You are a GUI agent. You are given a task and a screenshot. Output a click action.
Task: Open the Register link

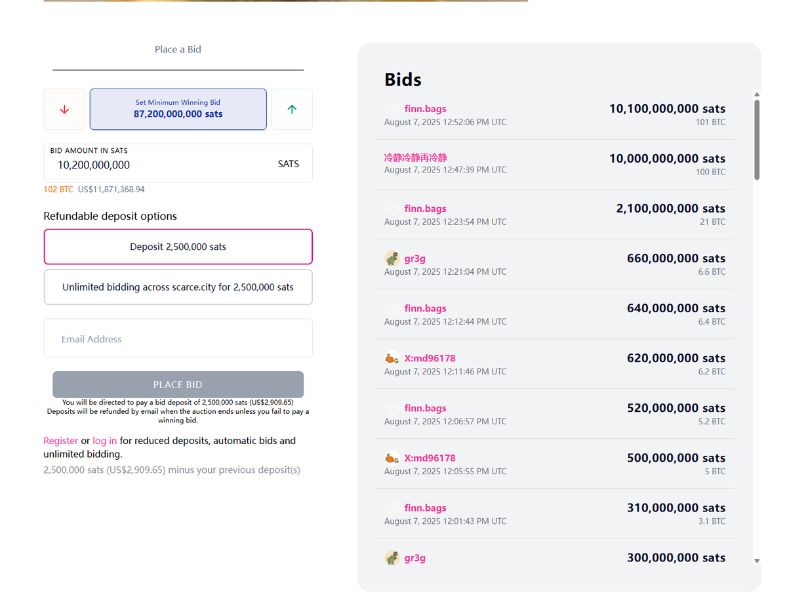(x=60, y=441)
